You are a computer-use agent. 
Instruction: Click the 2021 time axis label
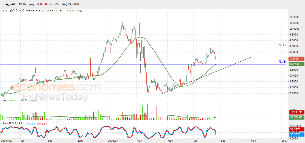tap(284, 141)
